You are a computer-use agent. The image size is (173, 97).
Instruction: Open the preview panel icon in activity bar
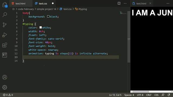(x=5, y=55)
